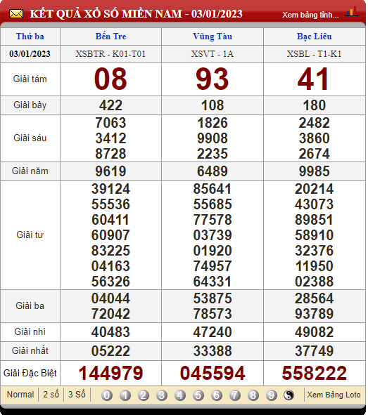Click Giải nhì number 49082
The image size is (368, 415).
(x=315, y=332)
